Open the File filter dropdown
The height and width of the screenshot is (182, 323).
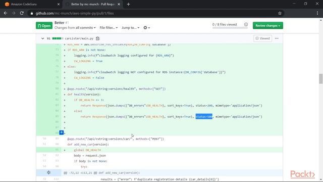tap(109, 28)
